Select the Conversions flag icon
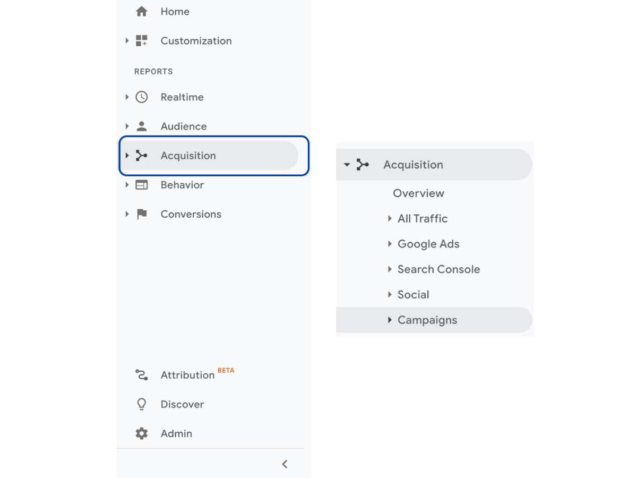This screenshot has width=637, height=478. tap(141, 214)
